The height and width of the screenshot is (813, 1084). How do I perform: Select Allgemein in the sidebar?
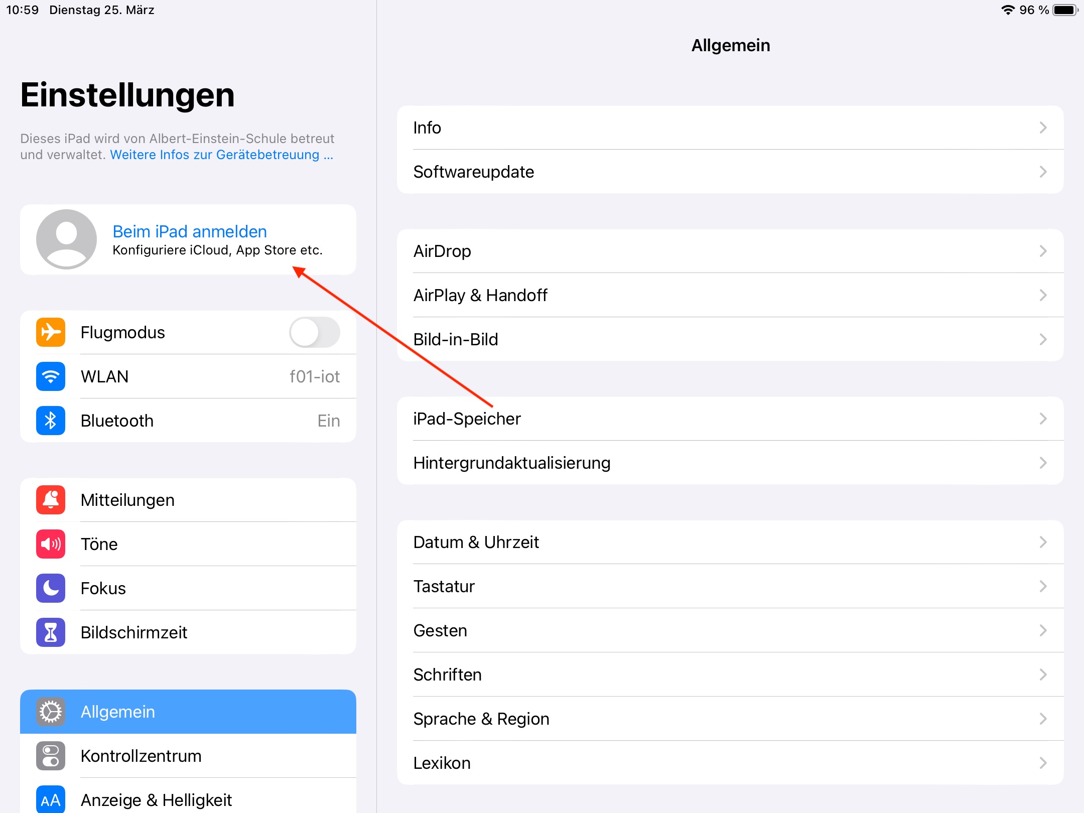[x=188, y=712]
